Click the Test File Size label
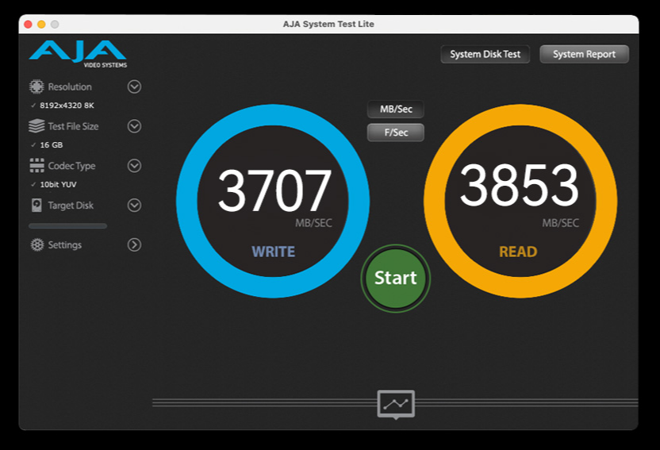The width and height of the screenshot is (660, 450). point(73,126)
